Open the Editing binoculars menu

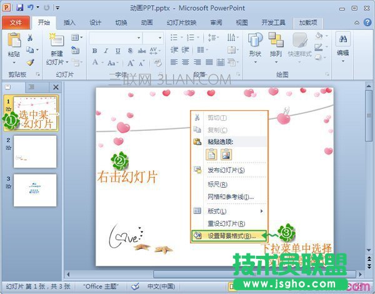[x=343, y=47]
